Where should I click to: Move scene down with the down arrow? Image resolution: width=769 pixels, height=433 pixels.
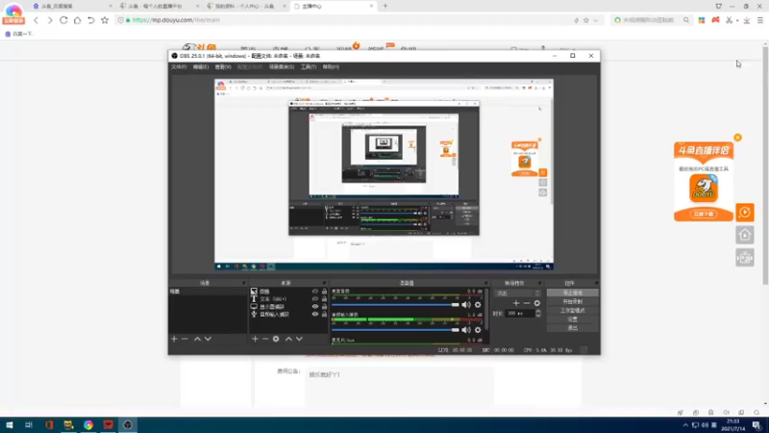click(208, 339)
